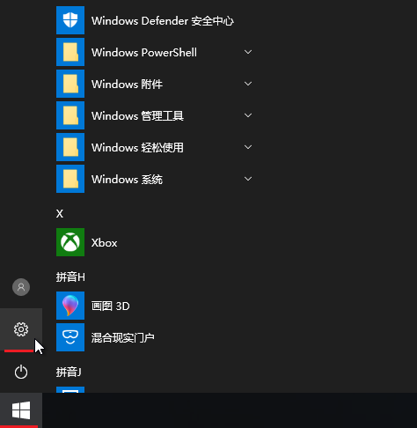Jump via the X letter header
Viewport: 417px width, 428px height.
(60, 214)
